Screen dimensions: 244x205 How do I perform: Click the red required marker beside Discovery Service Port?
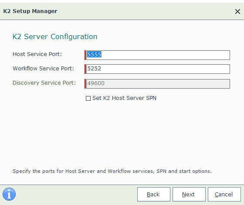point(85,84)
